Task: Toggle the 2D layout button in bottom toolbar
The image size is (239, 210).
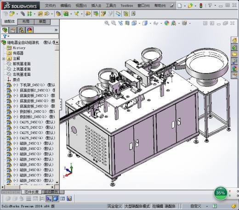Action: pyautogui.click(x=49, y=199)
